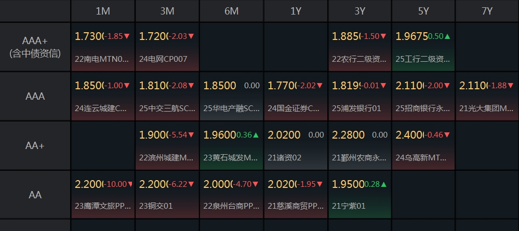This screenshot has height=231, width=519.
Task: Select the 21宁紫01 green cell
Action: pyautogui.click(x=360, y=195)
